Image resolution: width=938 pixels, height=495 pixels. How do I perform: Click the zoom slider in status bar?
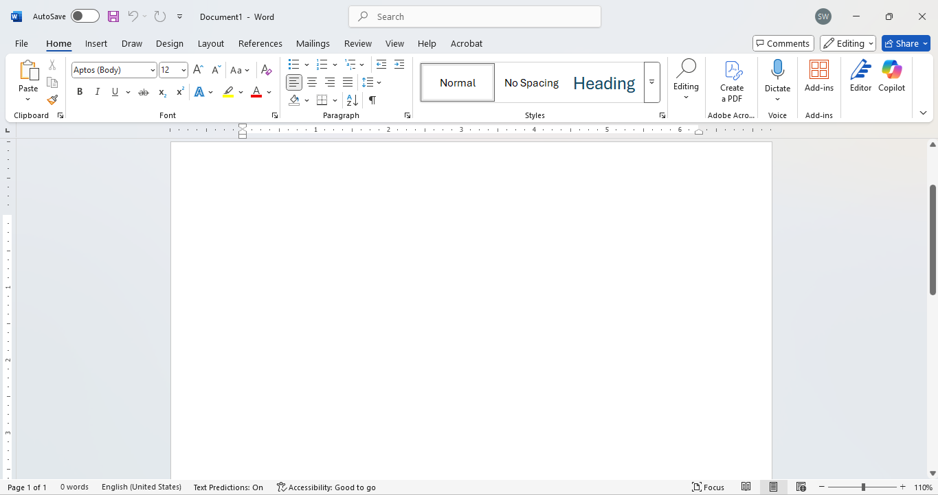(x=863, y=487)
